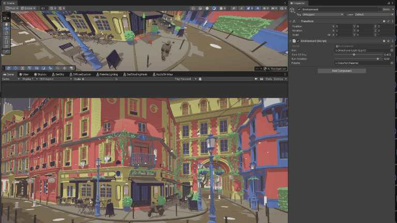Collapse the Environment (Script) component
Viewport: 397px width, 223px height.
[291, 41]
